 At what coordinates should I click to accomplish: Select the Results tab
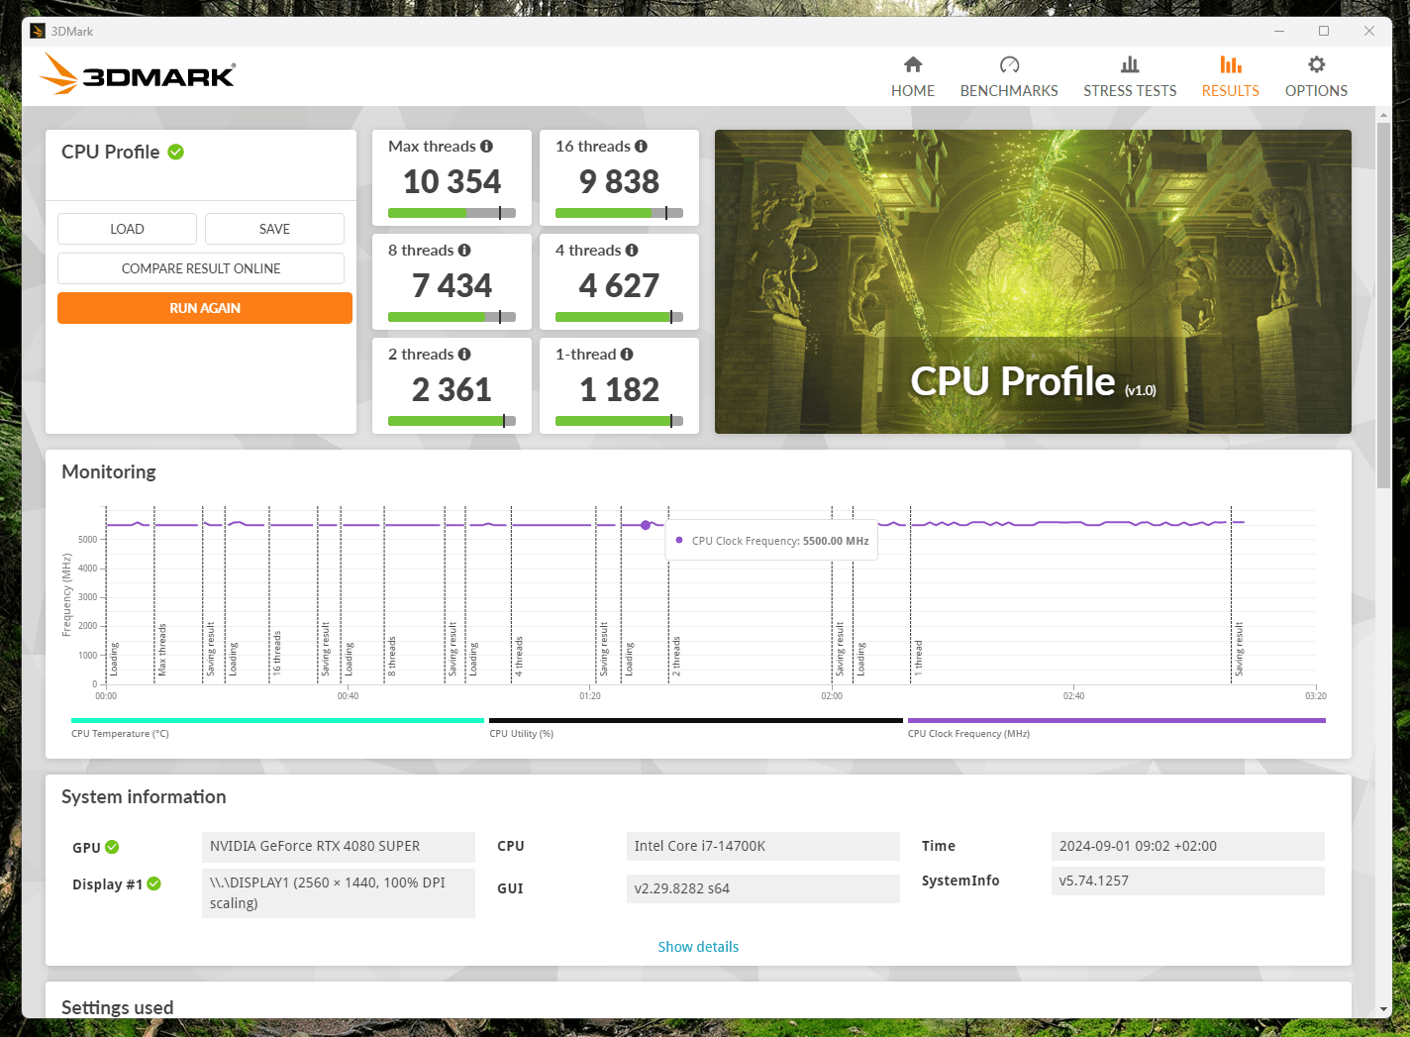[x=1230, y=77]
